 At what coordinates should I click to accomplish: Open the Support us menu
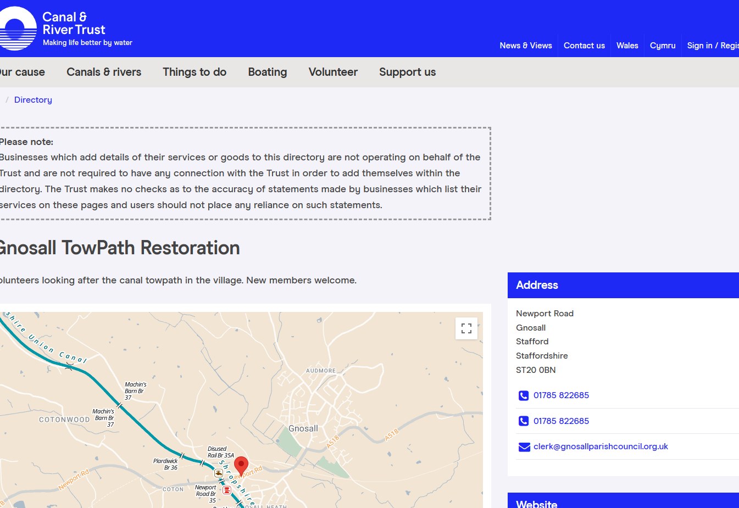[407, 72]
